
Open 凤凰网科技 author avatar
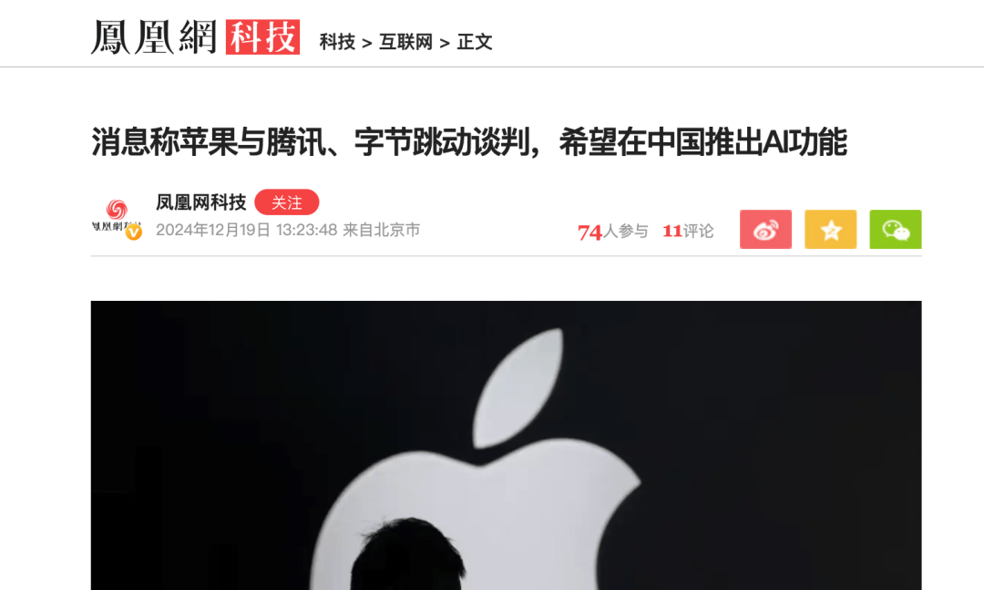116,217
